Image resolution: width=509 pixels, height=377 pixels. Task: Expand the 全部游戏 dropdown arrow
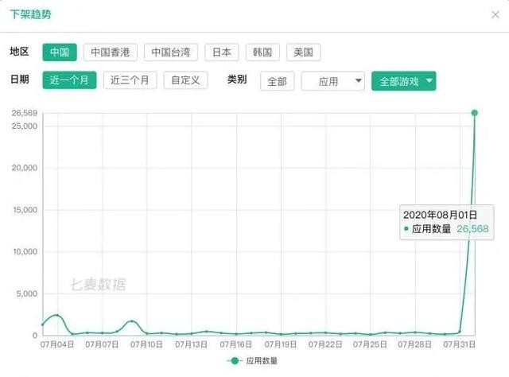coord(429,80)
